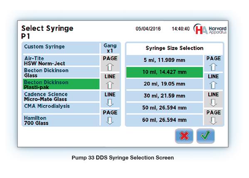The width and height of the screenshot is (249, 178).
Task: Move down one line in manufacturer list
Action: 110,99
